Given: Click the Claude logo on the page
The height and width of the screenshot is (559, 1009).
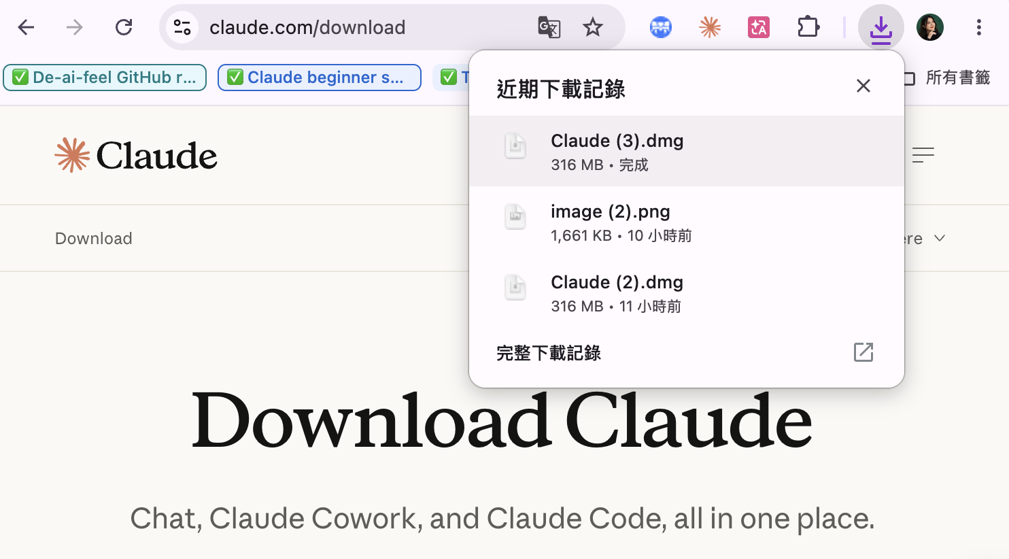Looking at the screenshot, I should (x=136, y=155).
